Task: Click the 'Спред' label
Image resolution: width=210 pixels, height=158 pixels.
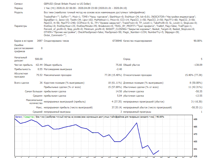Action: coord(127,59)
